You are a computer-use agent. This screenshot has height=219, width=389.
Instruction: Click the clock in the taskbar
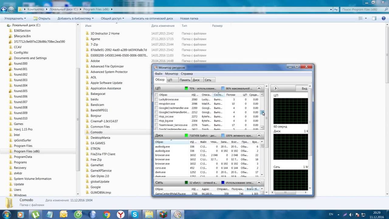tap(376, 215)
